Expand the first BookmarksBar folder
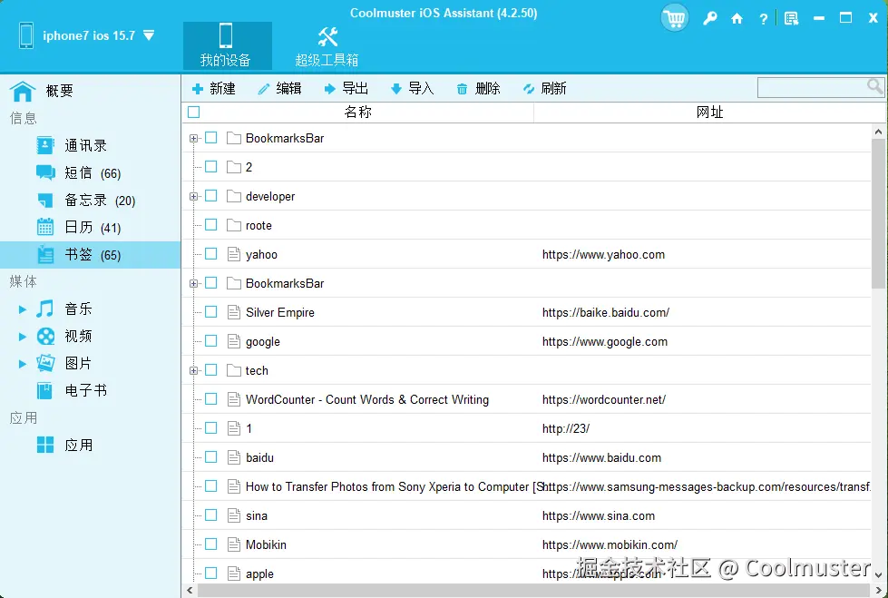The image size is (888, 598). tap(194, 138)
